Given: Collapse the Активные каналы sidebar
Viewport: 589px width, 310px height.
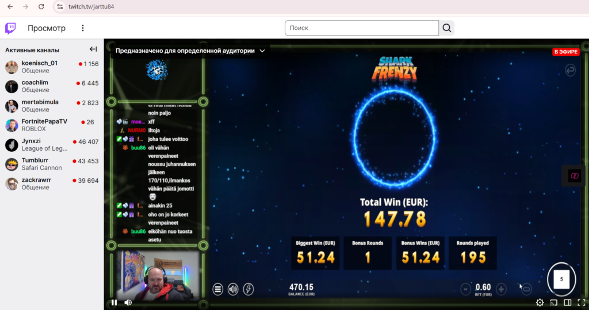Looking at the screenshot, I should pyautogui.click(x=93, y=49).
